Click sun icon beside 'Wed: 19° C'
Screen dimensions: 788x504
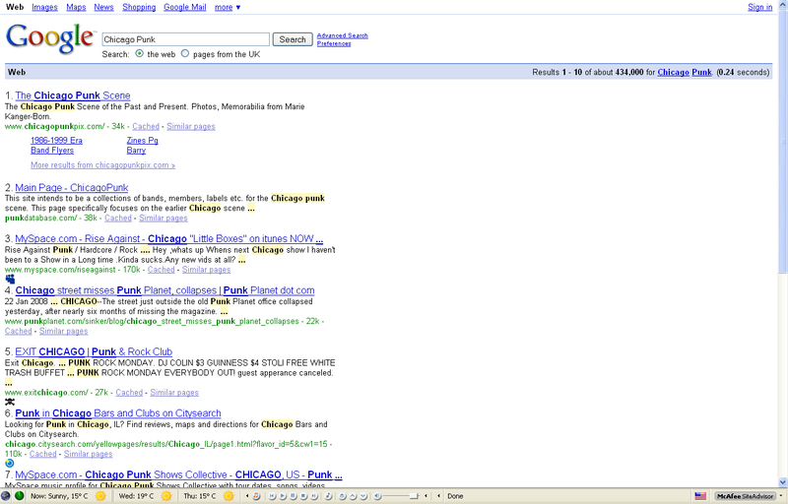(x=166, y=496)
